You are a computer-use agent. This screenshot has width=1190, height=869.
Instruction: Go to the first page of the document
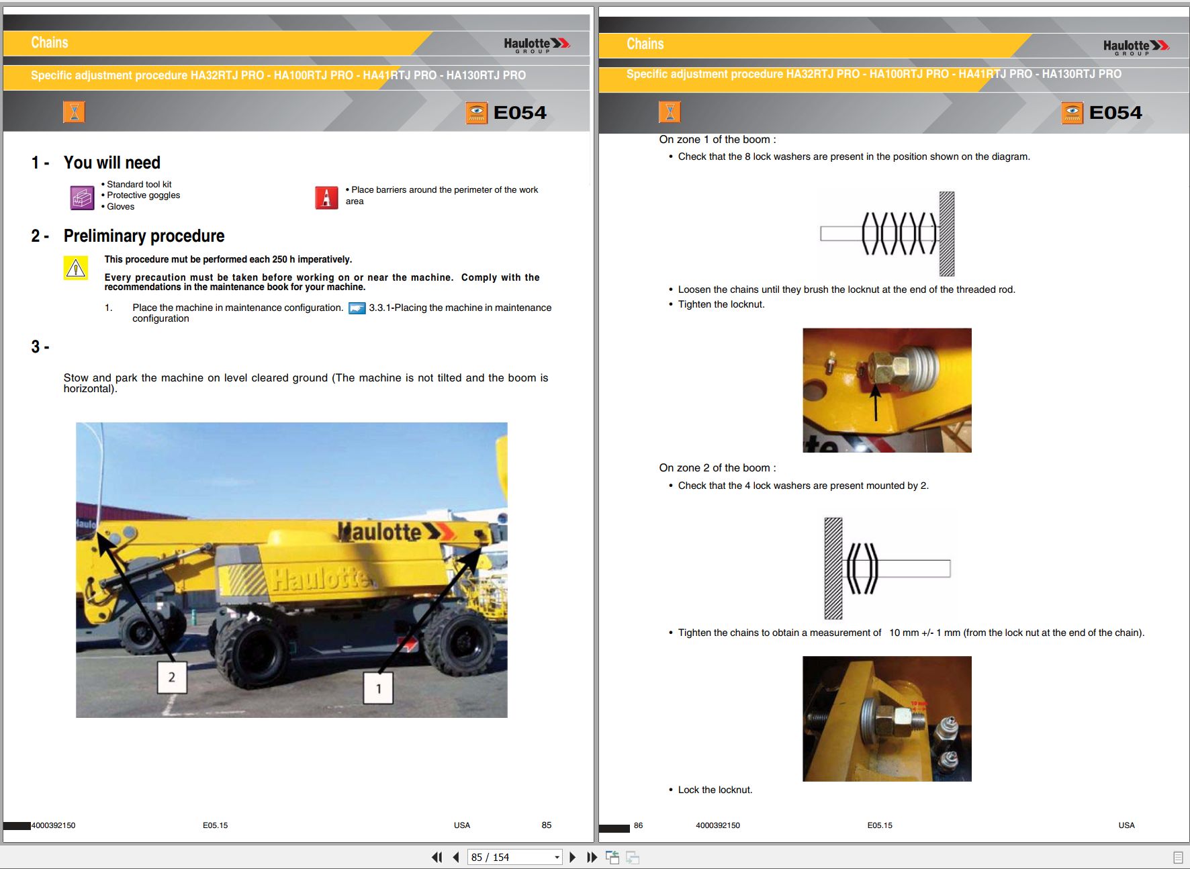click(437, 857)
